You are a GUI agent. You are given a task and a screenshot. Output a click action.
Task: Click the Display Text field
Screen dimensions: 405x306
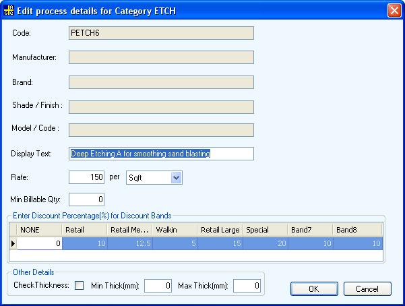pos(161,154)
